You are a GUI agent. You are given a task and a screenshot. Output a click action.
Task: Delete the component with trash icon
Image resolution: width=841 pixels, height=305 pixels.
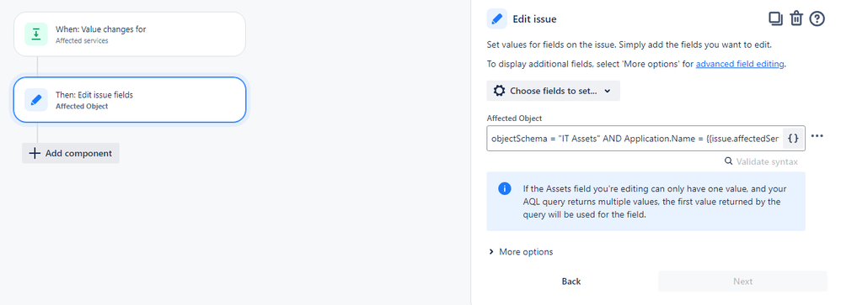click(x=796, y=18)
